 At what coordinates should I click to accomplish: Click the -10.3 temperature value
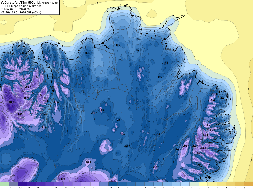(127, 146)
